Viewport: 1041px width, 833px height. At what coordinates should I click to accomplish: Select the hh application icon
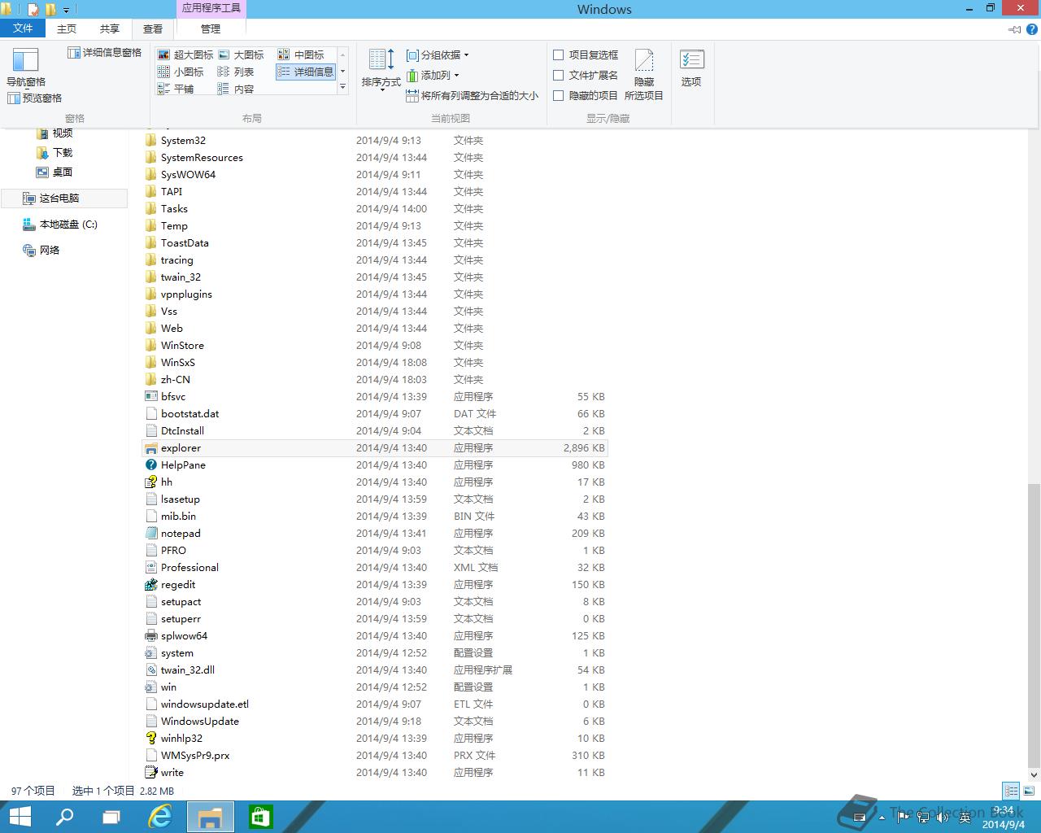(x=150, y=482)
